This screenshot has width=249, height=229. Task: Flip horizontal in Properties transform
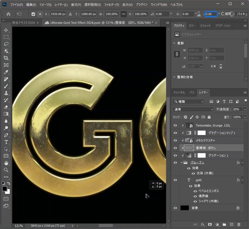(x=213, y=66)
